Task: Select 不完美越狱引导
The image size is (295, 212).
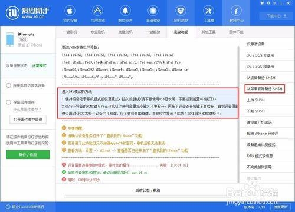Action: point(259,167)
